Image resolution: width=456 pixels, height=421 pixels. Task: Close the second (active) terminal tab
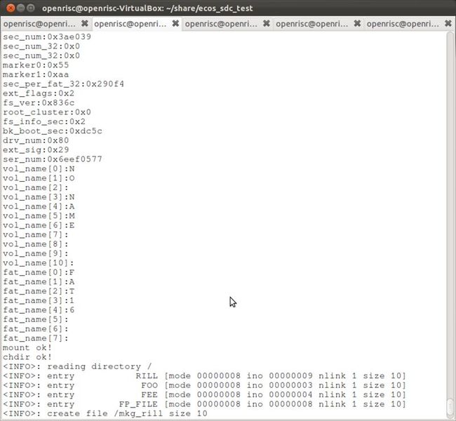pyautogui.click(x=175, y=24)
